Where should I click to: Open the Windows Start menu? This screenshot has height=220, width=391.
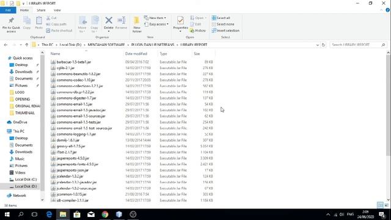coord(7,215)
